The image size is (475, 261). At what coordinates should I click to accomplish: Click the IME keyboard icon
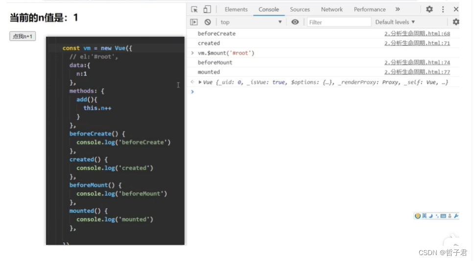pos(443,216)
